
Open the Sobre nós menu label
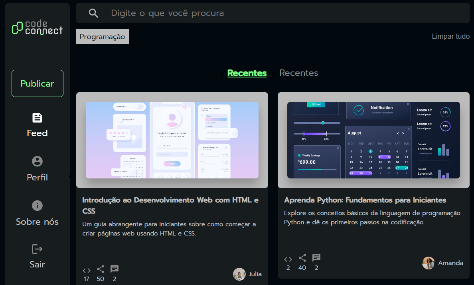point(37,222)
